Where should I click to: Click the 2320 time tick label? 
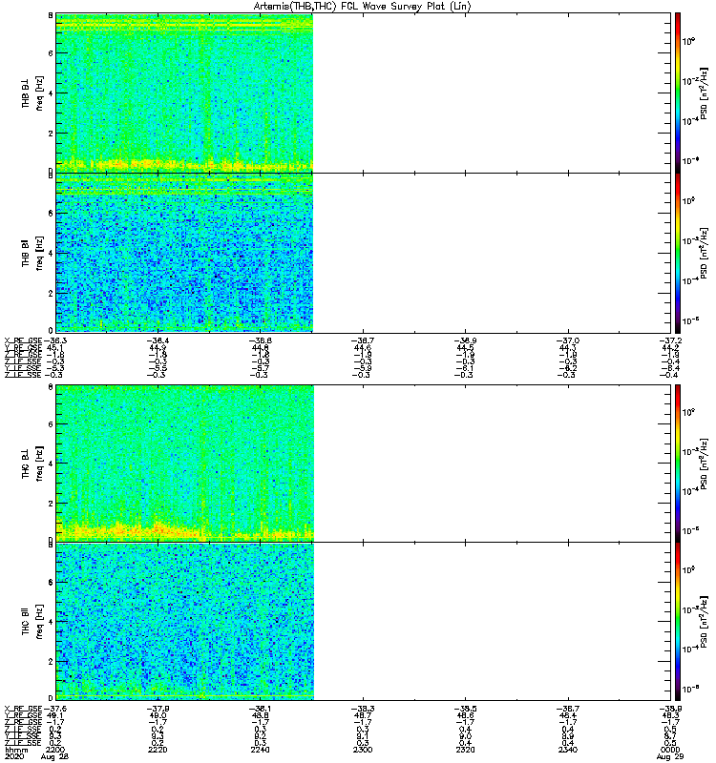tap(465, 750)
